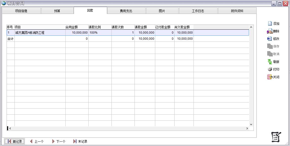
Task: Click the horizontal scrollbar right arrow
Action: [247, 129]
